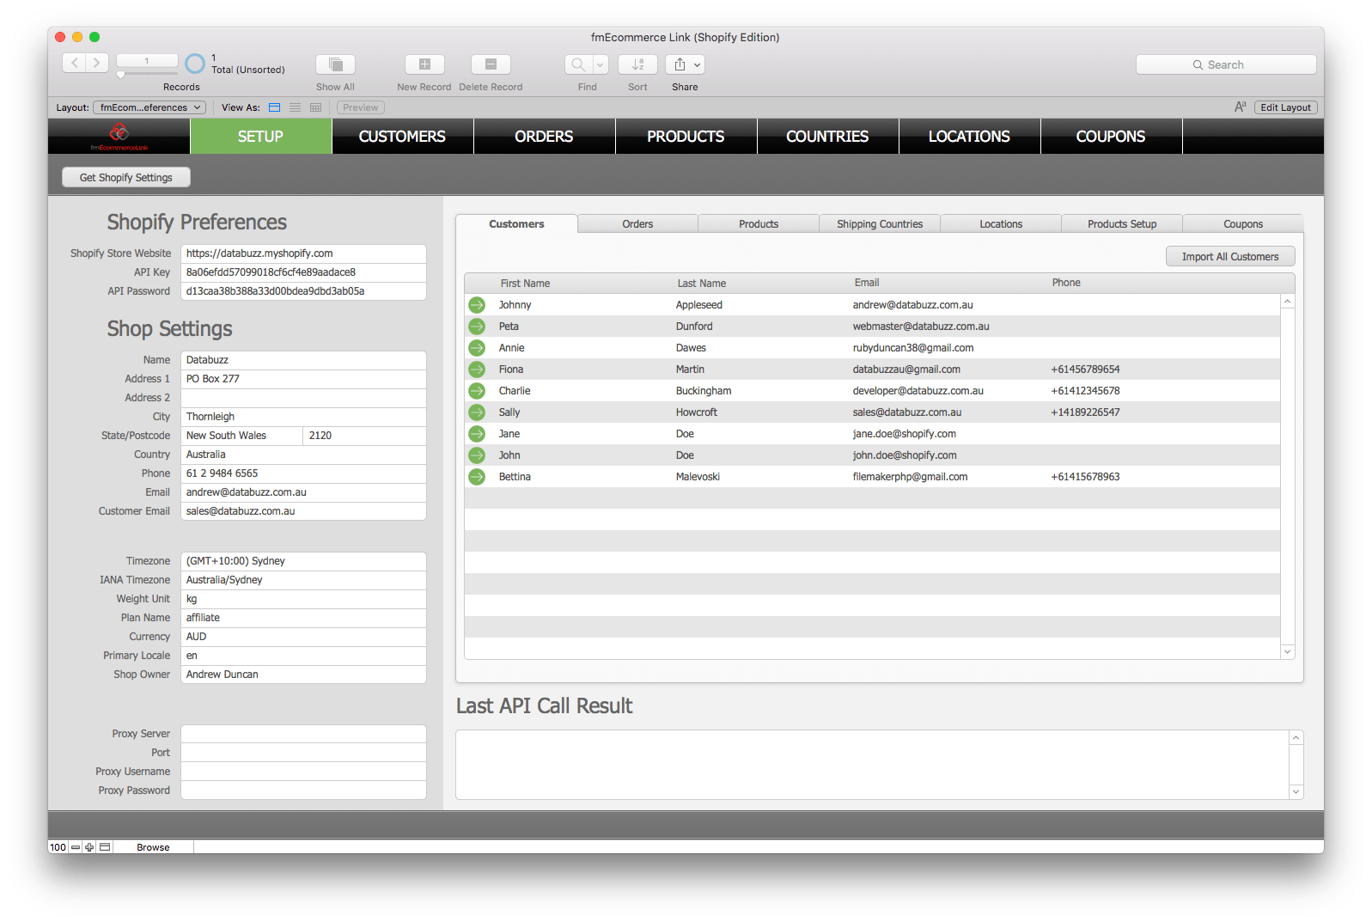Select the SETUP navigation section

point(260,136)
